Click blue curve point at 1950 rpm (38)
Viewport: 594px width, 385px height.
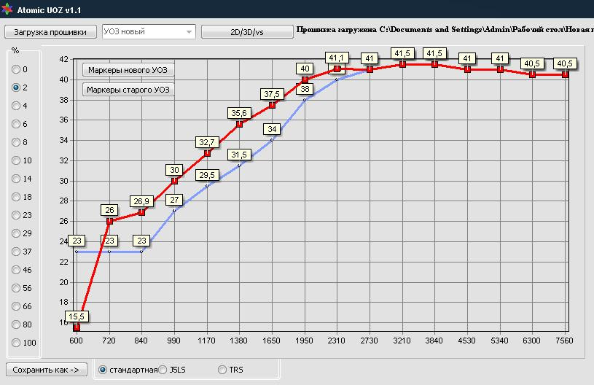point(305,100)
